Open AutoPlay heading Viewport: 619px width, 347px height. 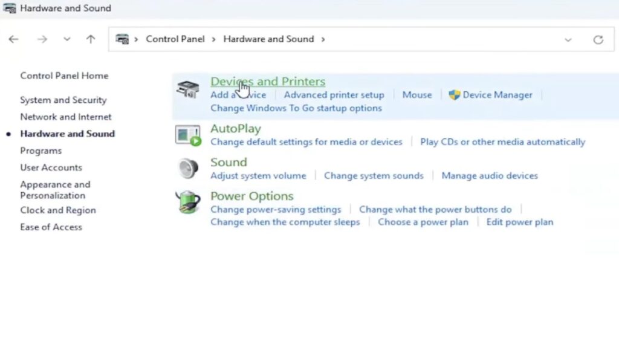coord(236,129)
